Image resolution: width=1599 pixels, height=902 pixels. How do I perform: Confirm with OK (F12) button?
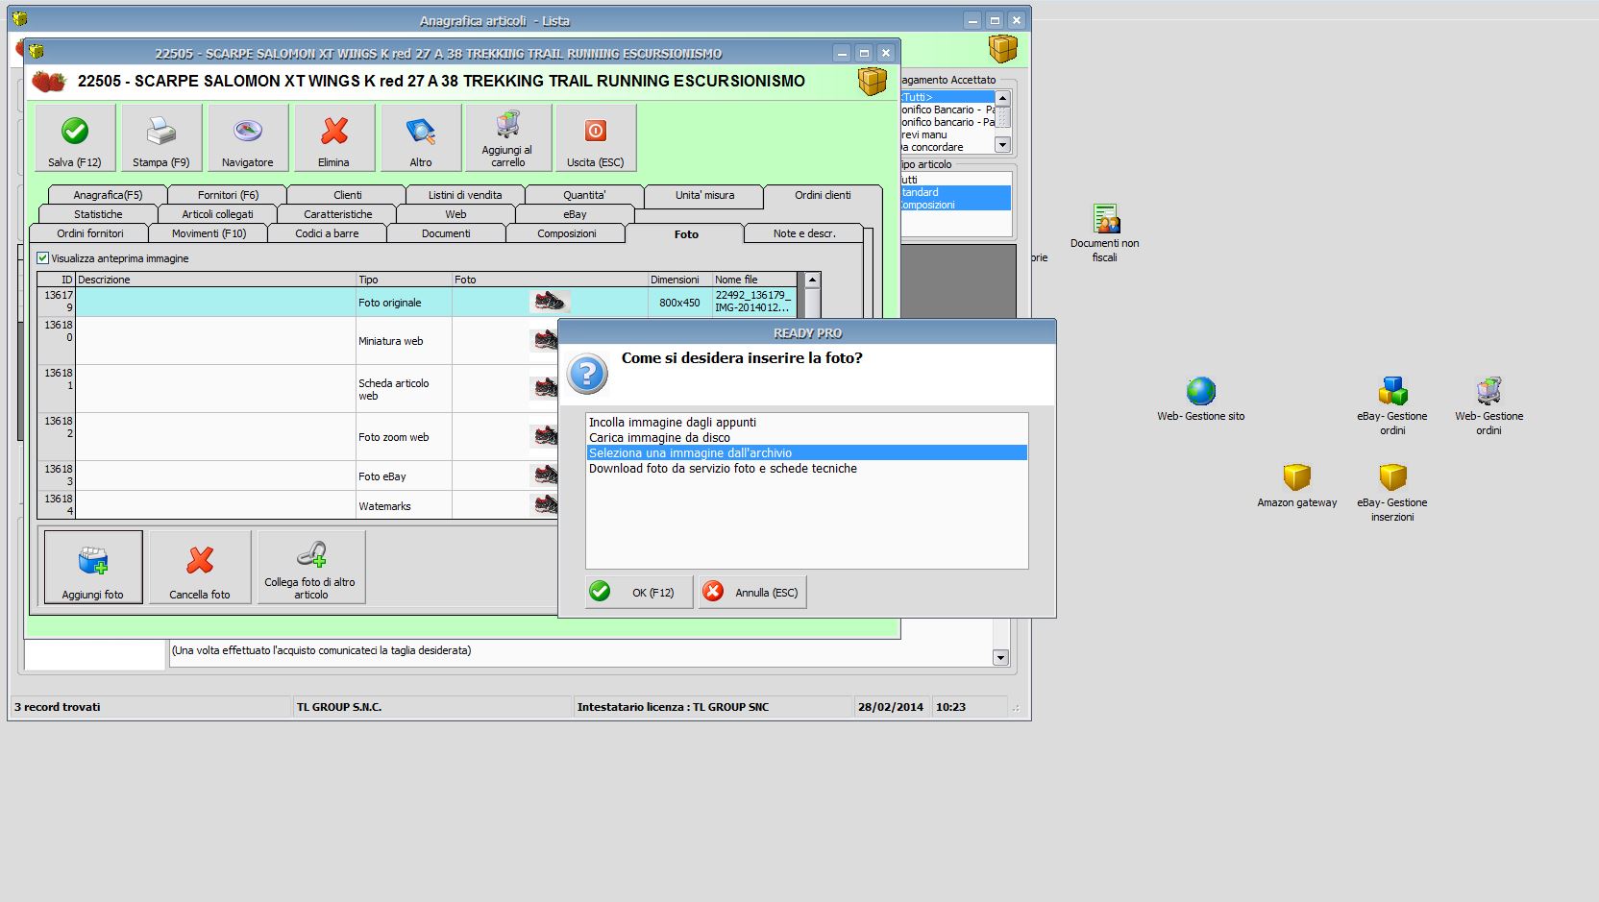[639, 592]
